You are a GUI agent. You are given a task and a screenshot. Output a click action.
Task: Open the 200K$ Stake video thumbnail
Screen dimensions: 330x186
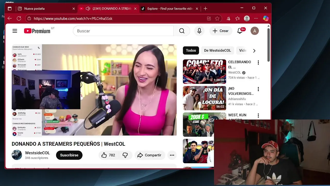click(198, 125)
